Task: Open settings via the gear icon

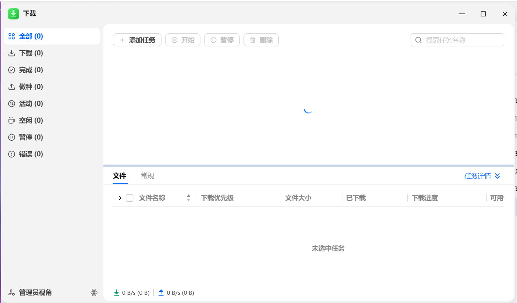Action: point(94,293)
